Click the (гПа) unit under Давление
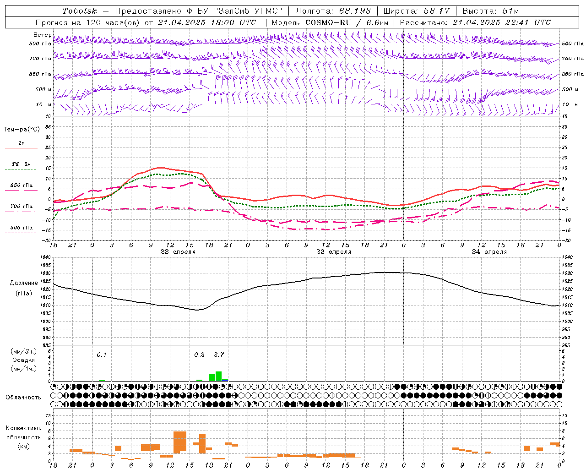The width and height of the screenshot is (586, 469). click(x=24, y=294)
